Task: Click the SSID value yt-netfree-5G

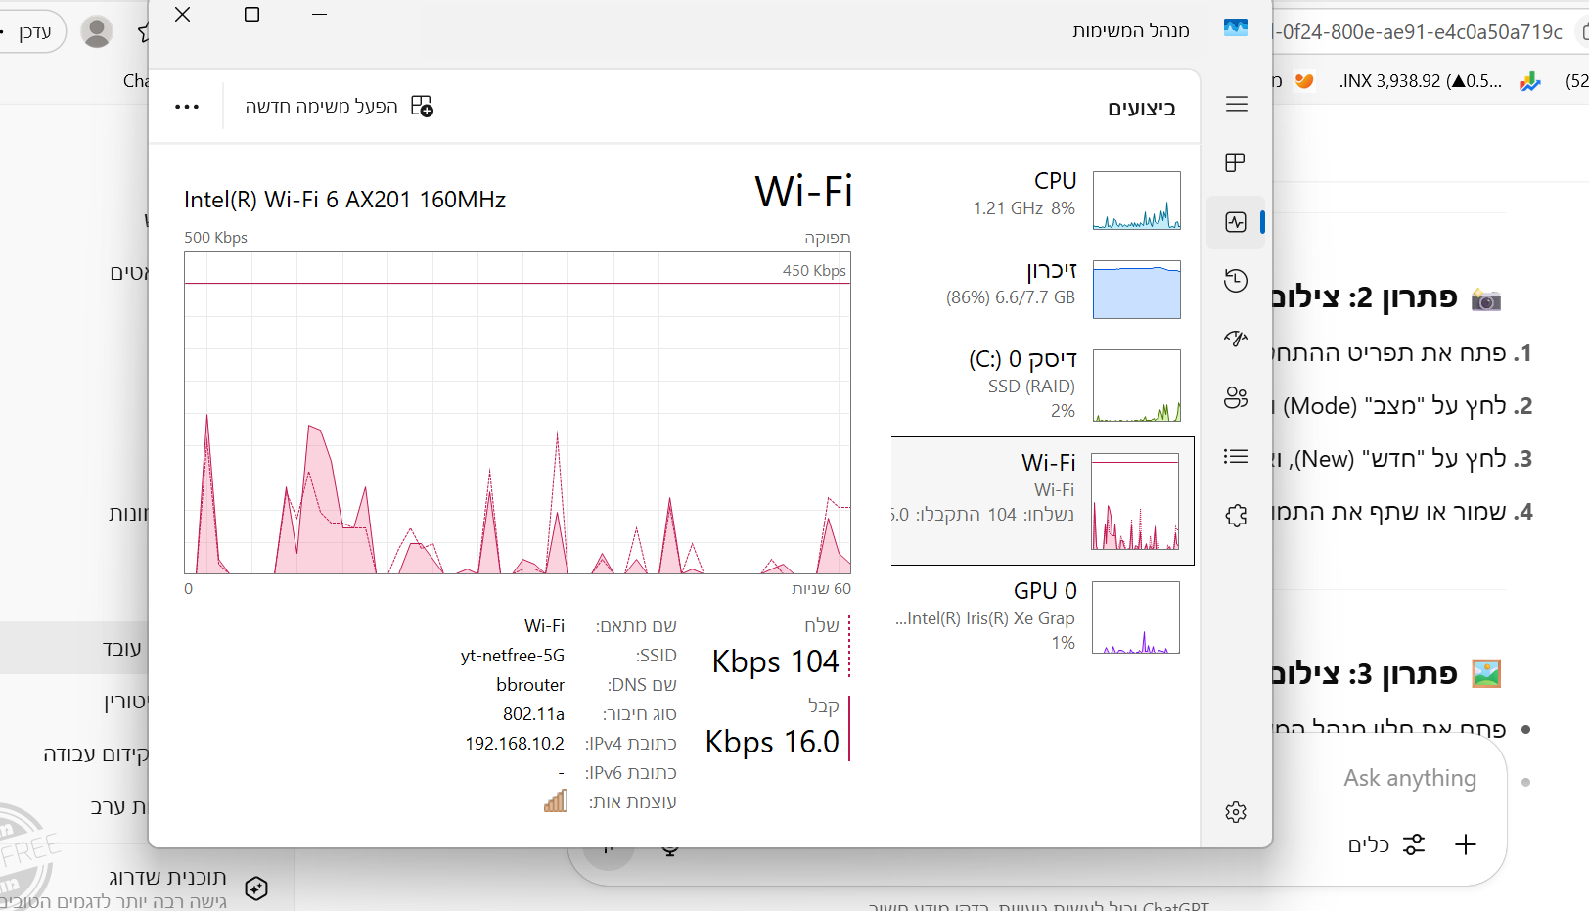Action: 513,656
